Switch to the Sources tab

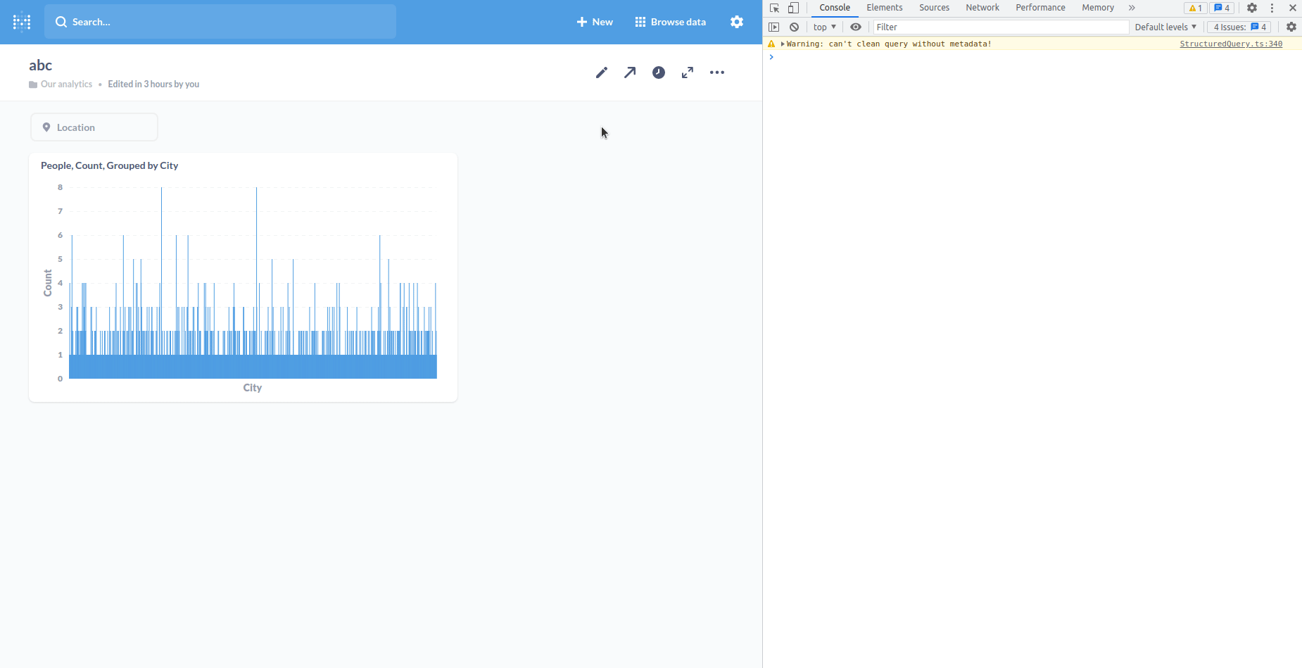coord(933,8)
